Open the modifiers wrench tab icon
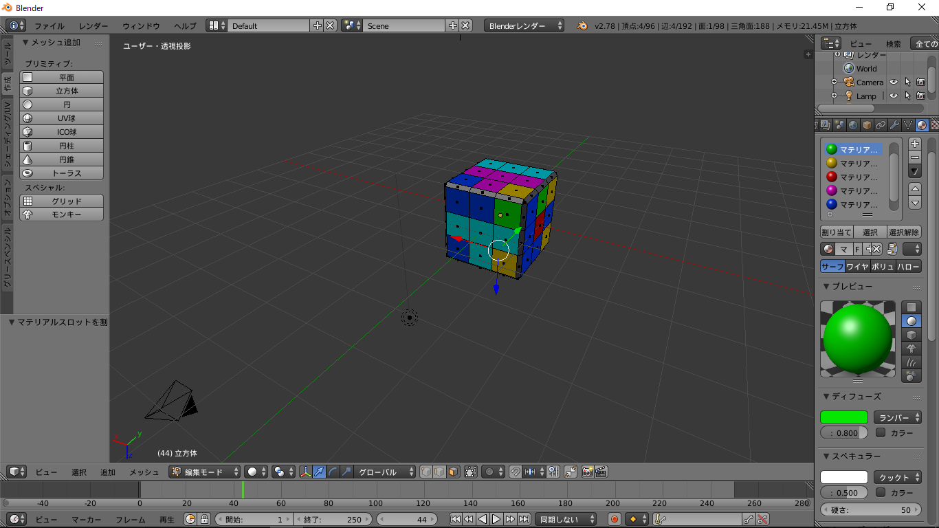Screen dimensions: 939x528 pos(894,125)
